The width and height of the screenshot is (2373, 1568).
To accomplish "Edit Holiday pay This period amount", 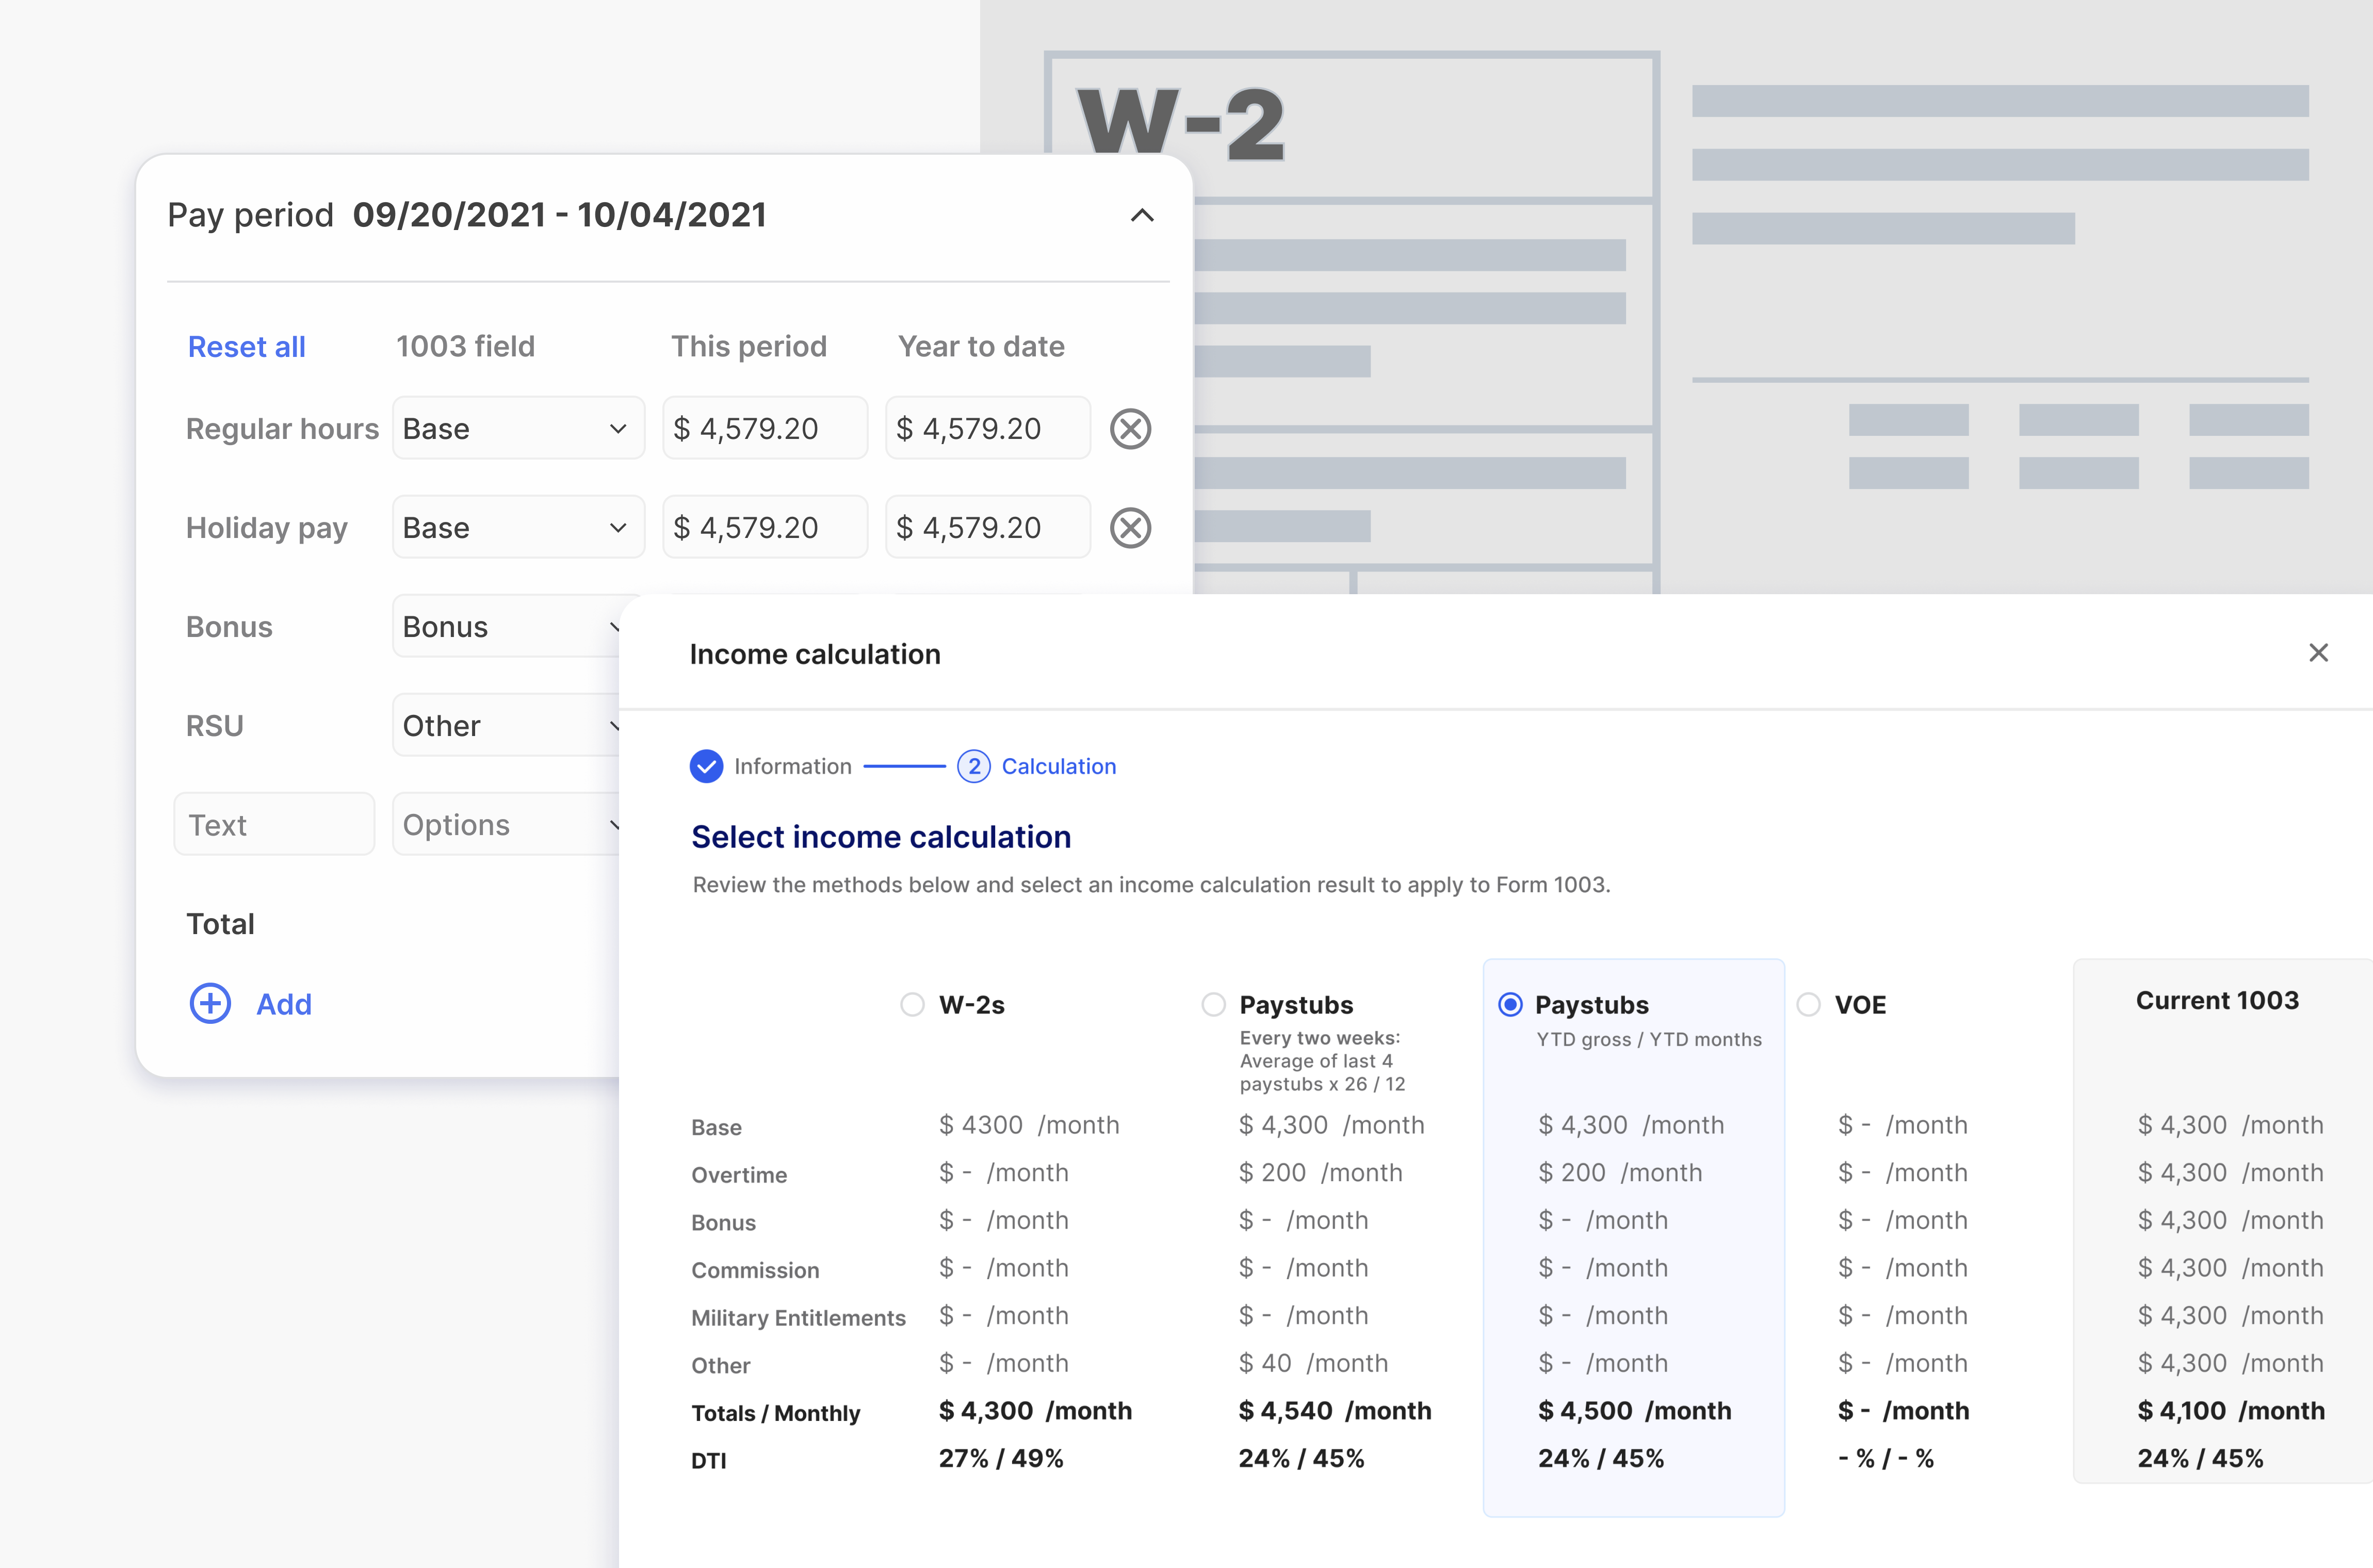I will tap(765, 528).
